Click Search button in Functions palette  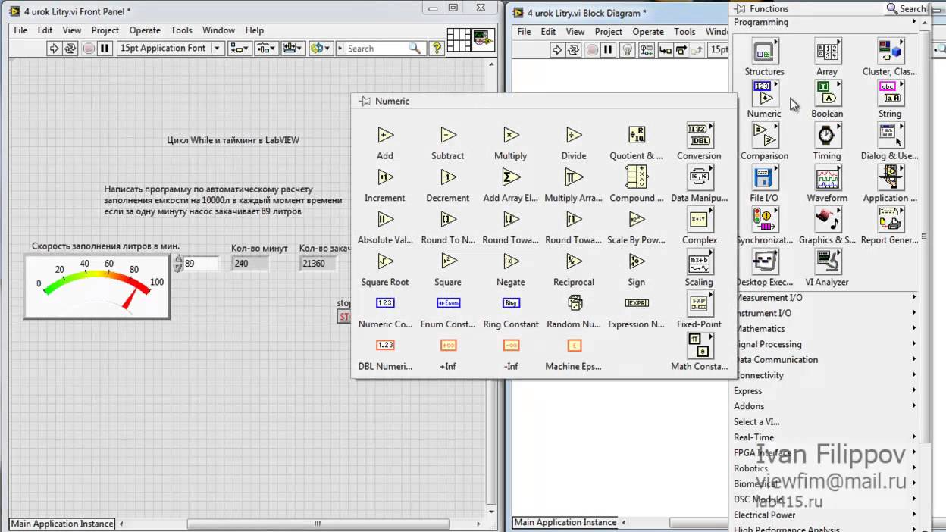click(907, 9)
